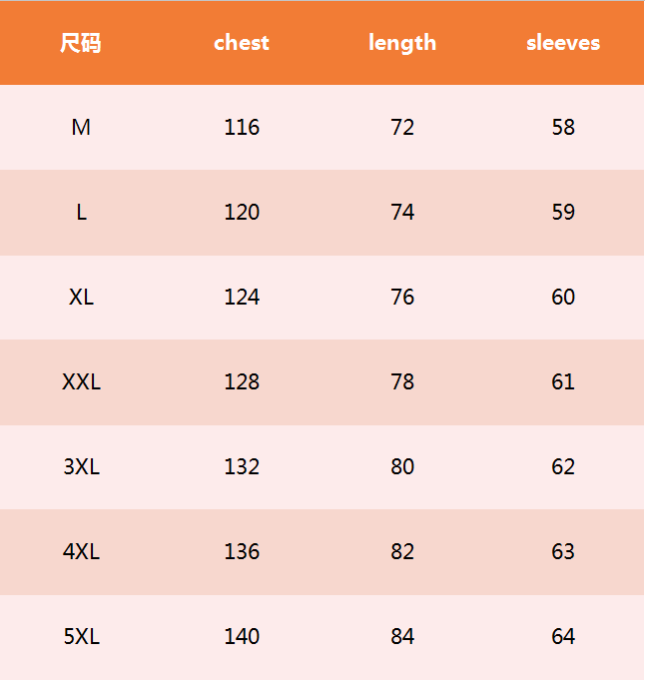Click the 4XL size label
The width and height of the screenshot is (645, 680).
click(x=81, y=552)
